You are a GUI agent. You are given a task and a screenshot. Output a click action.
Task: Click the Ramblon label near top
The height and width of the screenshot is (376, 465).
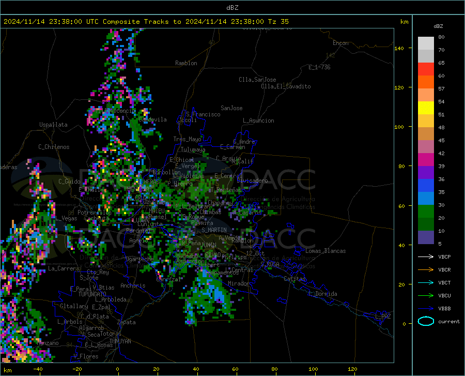(186, 63)
